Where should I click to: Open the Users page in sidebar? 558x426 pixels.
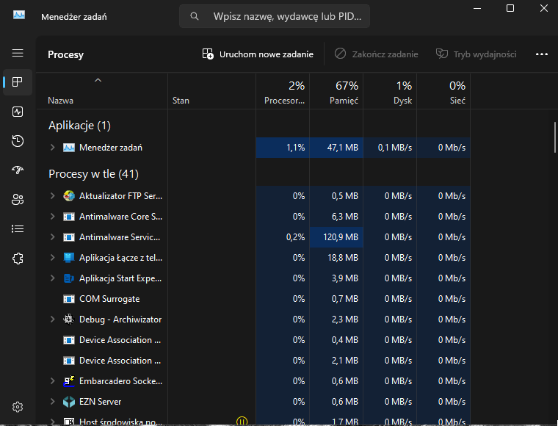[x=18, y=200]
